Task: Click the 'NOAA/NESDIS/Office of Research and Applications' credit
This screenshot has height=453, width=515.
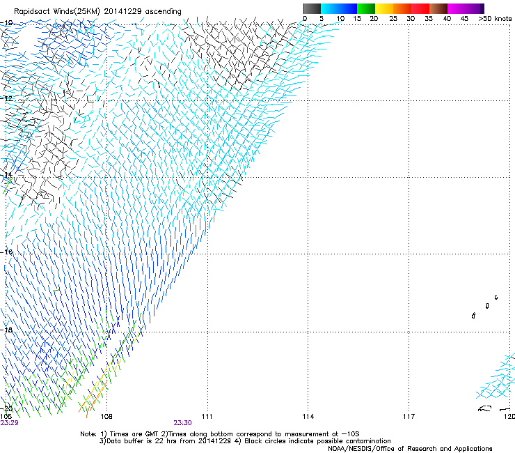Action: pos(410,449)
